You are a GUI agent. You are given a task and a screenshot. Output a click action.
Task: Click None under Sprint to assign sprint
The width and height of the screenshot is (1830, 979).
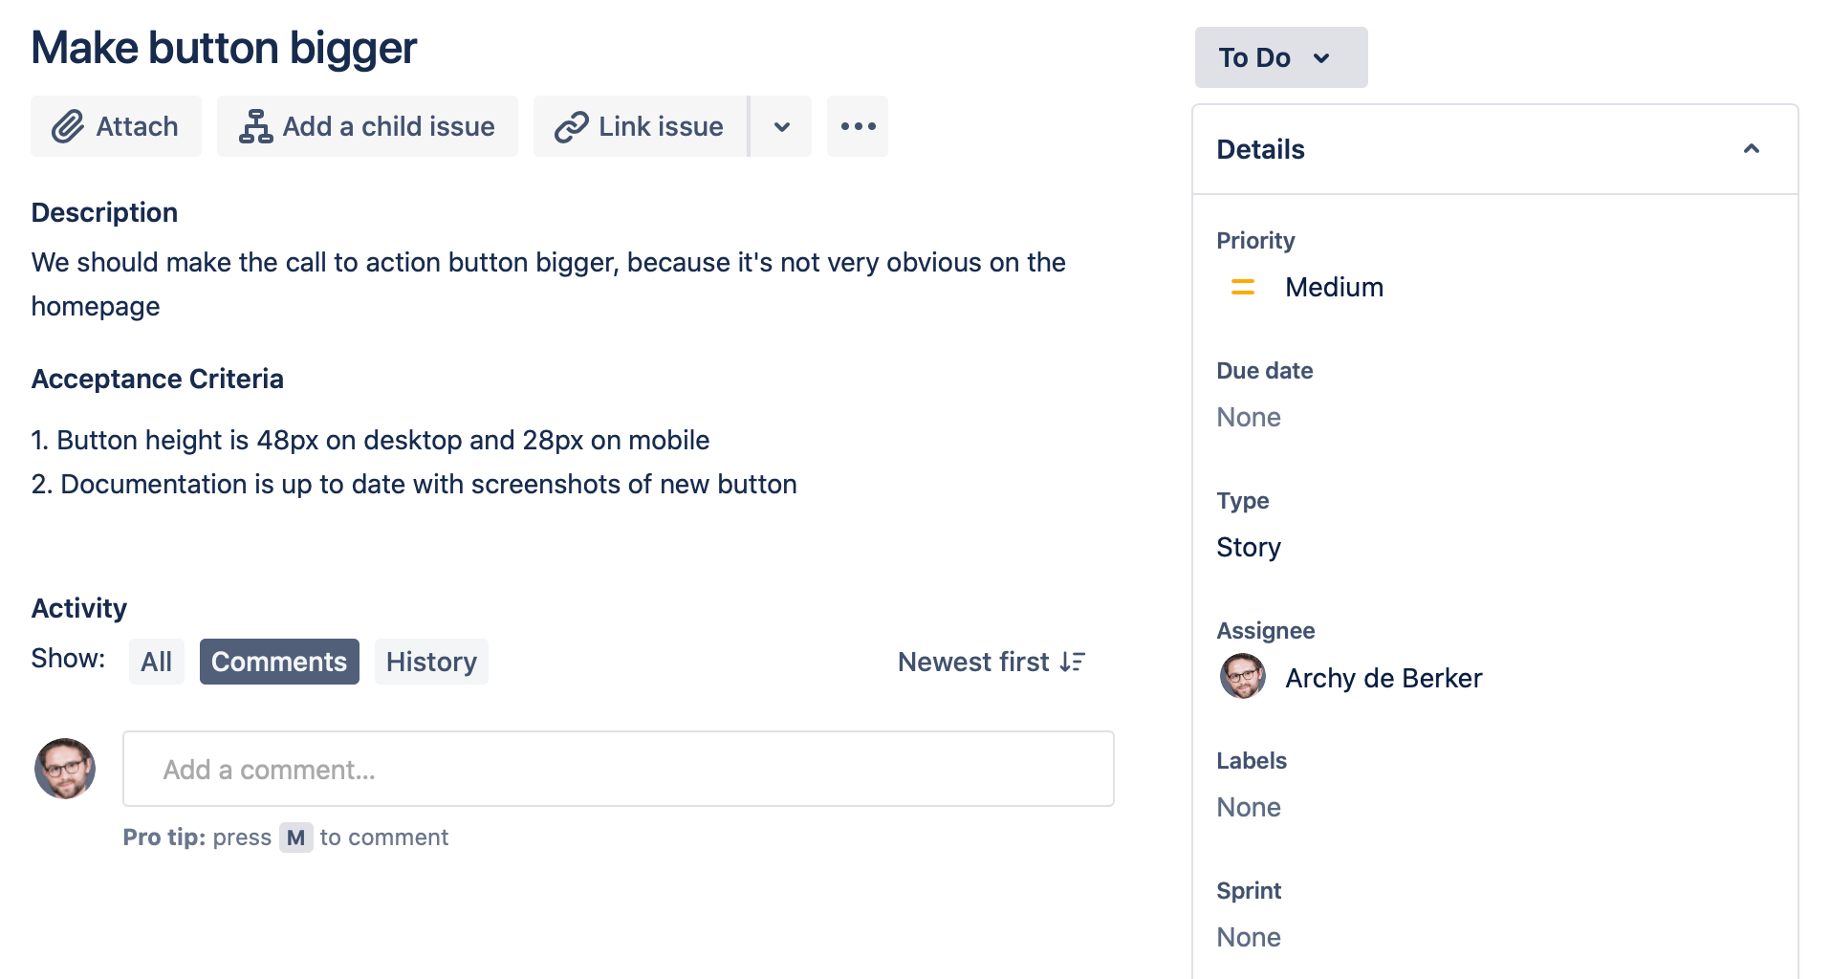[x=1248, y=937]
